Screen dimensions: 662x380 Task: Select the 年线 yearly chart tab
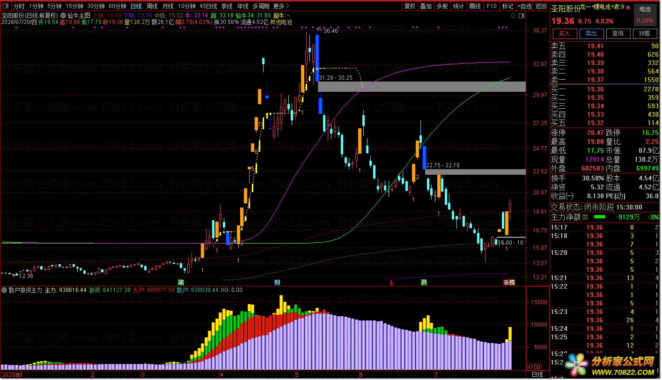[x=243, y=6]
